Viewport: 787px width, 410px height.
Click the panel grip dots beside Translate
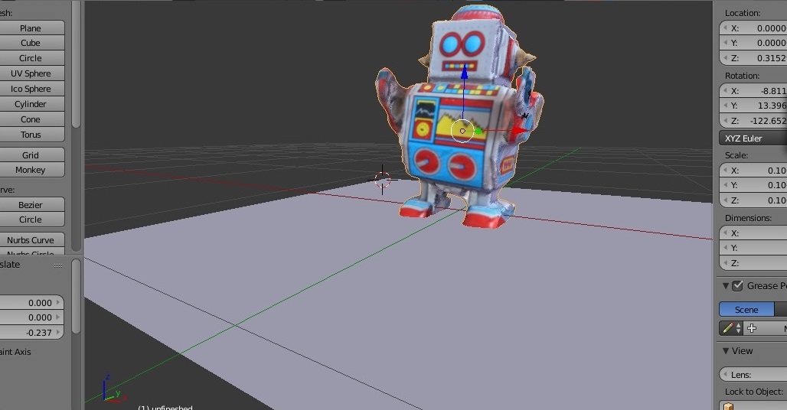58,265
